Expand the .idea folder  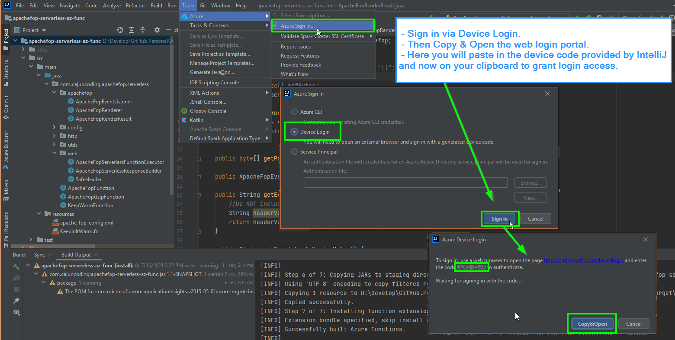click(23, 50)
